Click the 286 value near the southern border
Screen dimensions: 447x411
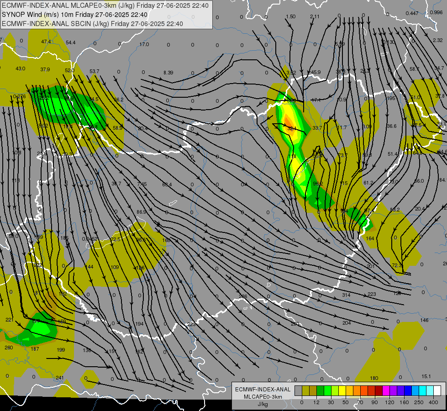(243, 296)
